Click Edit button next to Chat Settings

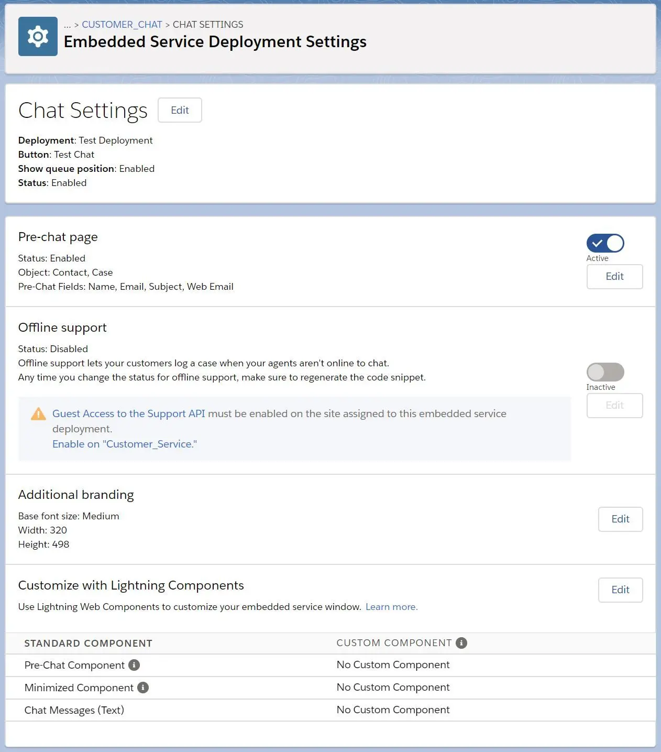click(180, 110)
